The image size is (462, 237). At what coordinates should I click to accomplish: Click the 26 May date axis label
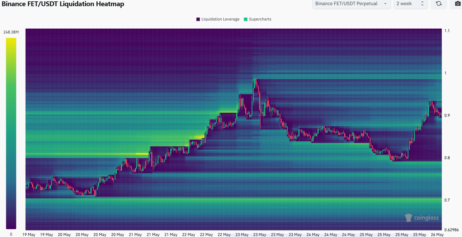[x=437, y=235]
